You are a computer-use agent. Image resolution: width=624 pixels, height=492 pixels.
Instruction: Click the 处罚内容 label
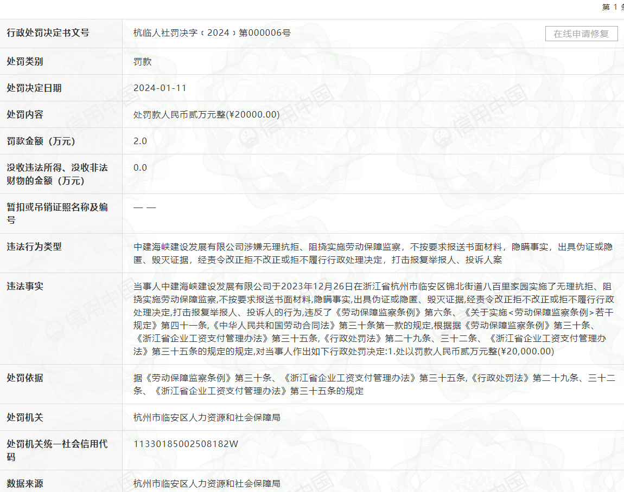pyautogui.click(x=24, y=114)
